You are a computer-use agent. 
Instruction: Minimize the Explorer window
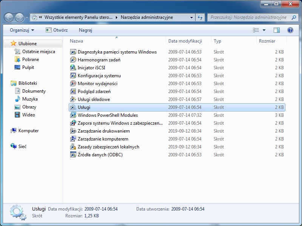(266, 4)
